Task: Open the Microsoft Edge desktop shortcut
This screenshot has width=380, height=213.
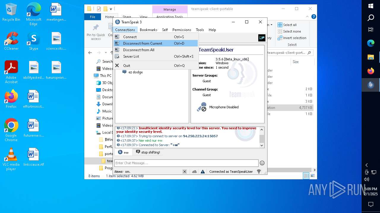Action: click(x=34, y=14)
